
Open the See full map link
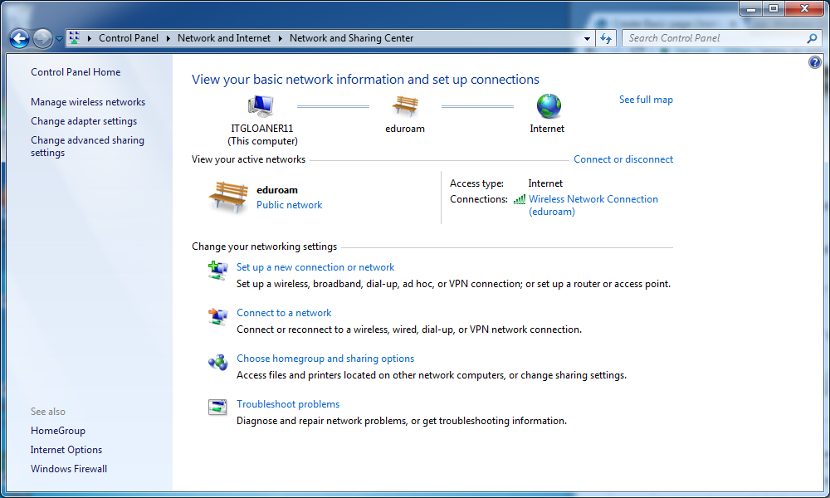[x=646, y=100]
